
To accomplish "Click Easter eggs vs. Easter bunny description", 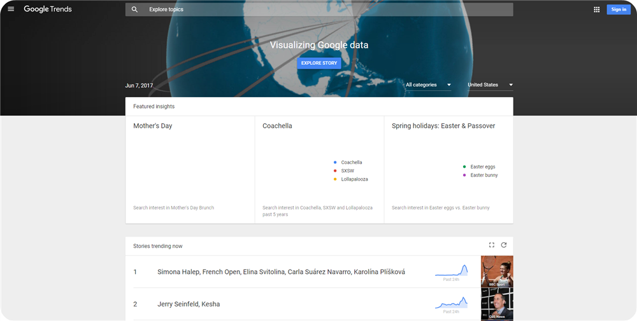I will (x=440, y=207).
